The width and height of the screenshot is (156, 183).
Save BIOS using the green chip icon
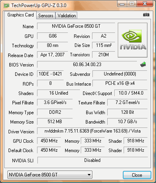(143, 65)
